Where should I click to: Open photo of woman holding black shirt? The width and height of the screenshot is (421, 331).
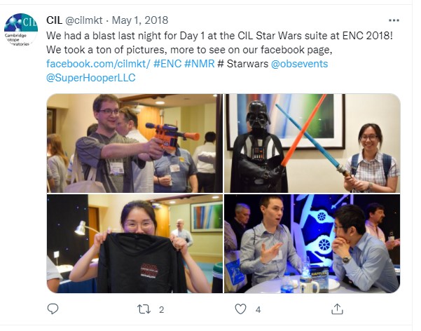[134, 243]
